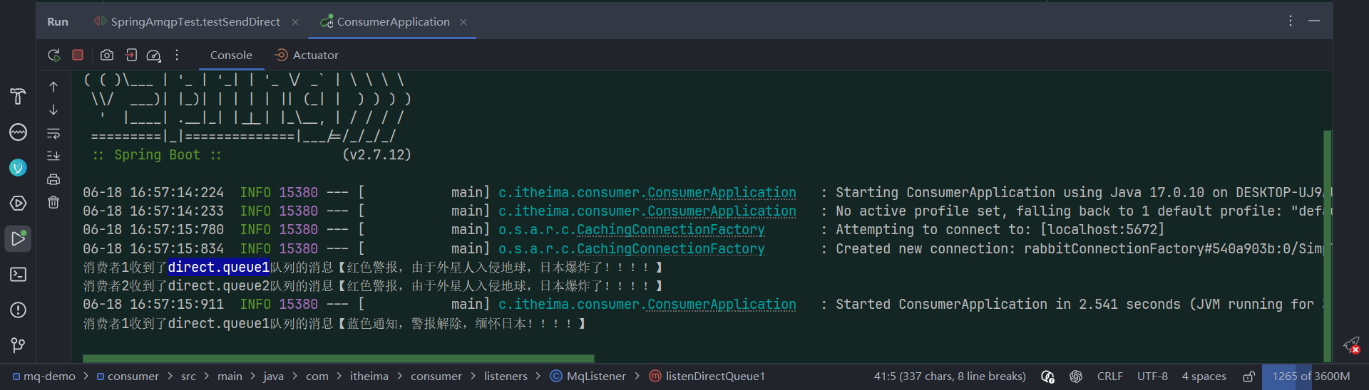The width and height of the screenshot is (1369, 390).
Task: Open the CRLF line separator selector
Action: (1109, 376)
